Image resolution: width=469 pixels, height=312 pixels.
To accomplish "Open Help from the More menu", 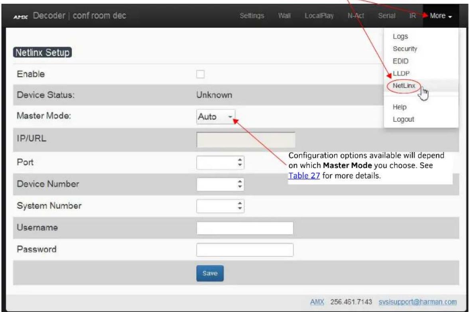I will pyautogui.click(x=400, y=107).
